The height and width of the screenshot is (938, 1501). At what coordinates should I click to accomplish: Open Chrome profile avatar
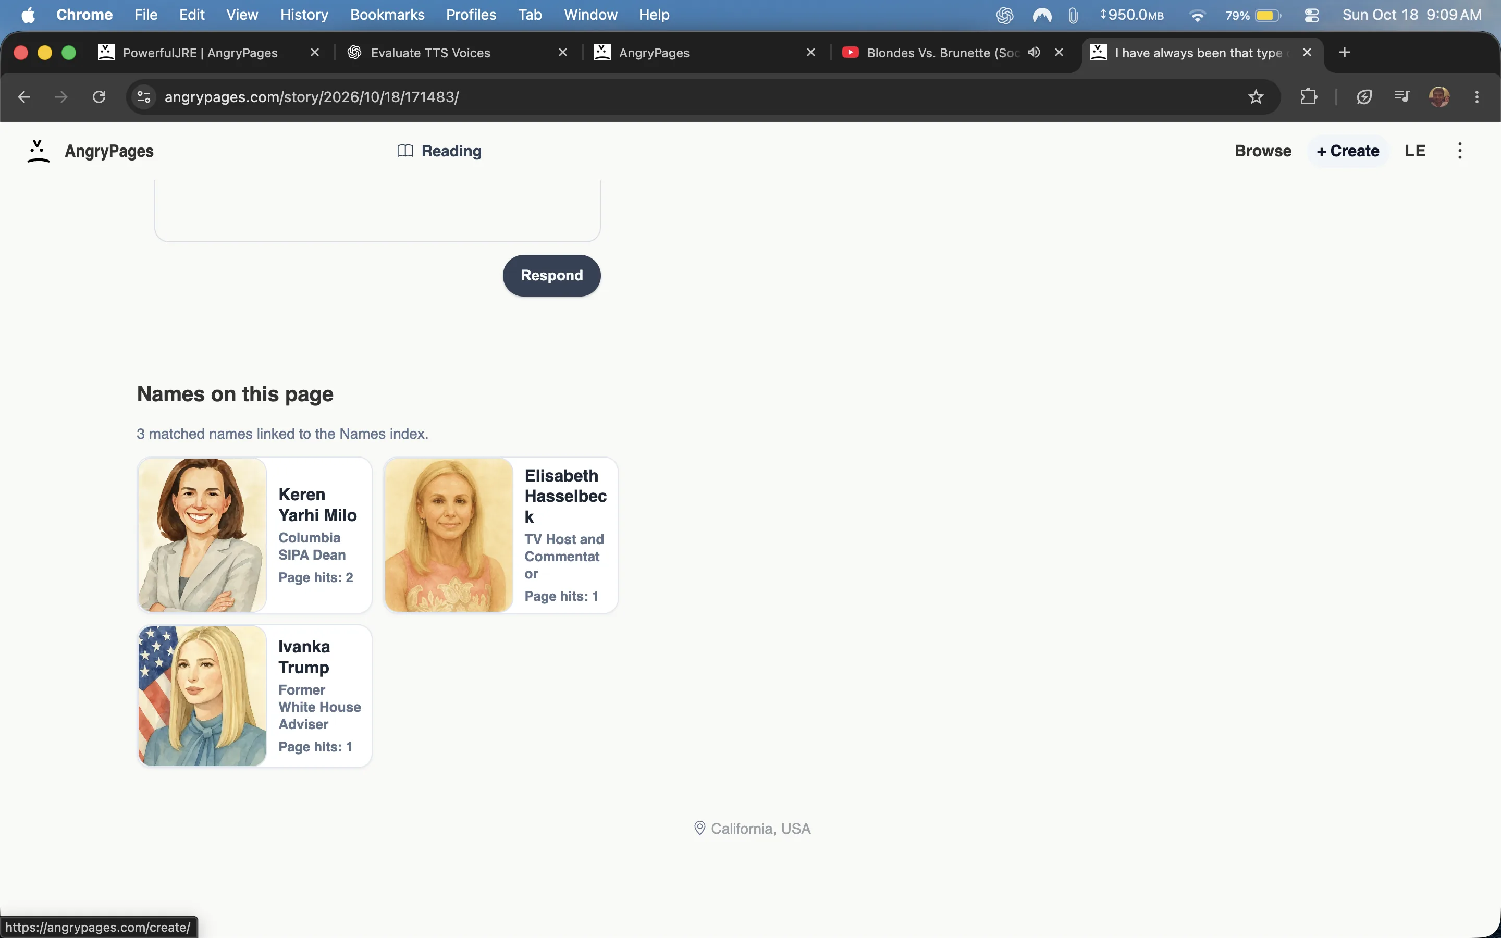(1439, 97)
